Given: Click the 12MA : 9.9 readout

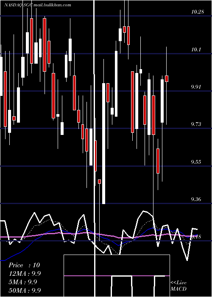Looking at the screenshot, I should coord(25,274).
